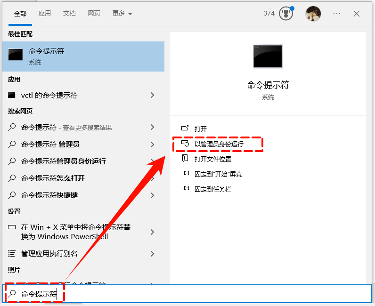Choose 固定到"开始"屏幕
Screen dimensions: 375x306
(218, 174)
